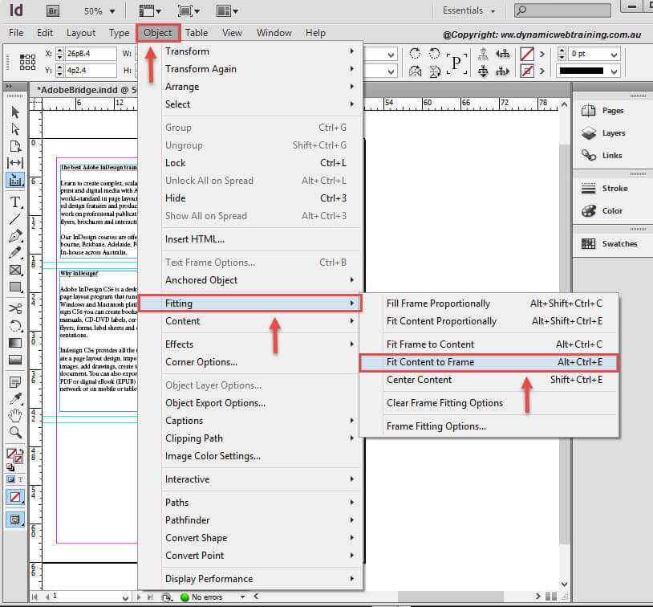Open the View Options dropdown
The image size is (653, 607).
coord(150,11)
